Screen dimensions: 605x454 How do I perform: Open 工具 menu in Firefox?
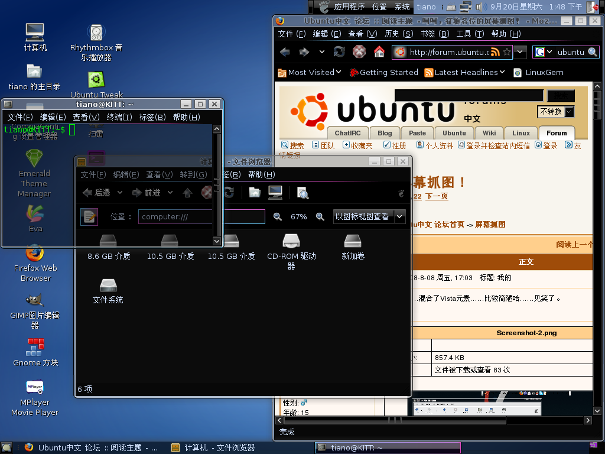pyautogui.click(x=470, y=34)
